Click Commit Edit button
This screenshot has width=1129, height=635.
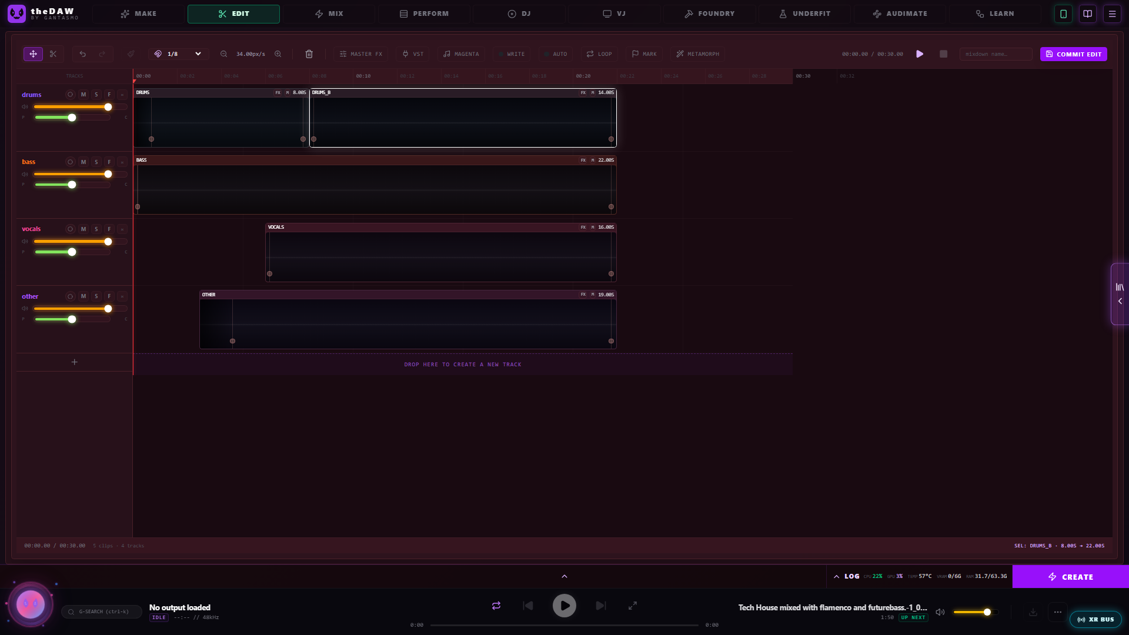coord(1074,54)
